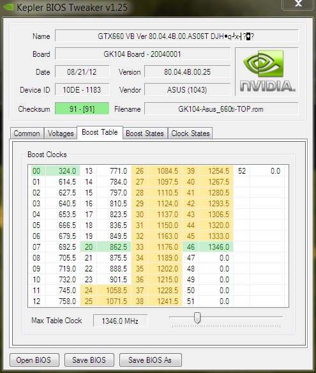Click the Save BIOS As button
Image resolution: width=316 pixels, height=373 pixels.
point(150,360)
